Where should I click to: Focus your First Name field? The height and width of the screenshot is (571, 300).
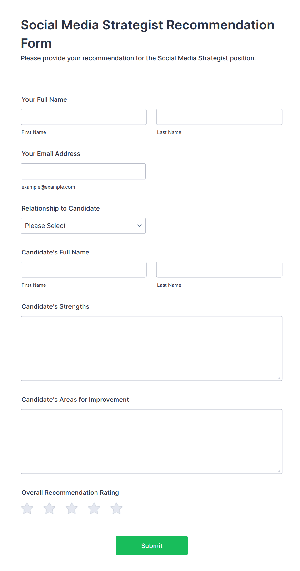84,117
